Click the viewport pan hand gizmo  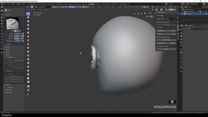[141, 14]
